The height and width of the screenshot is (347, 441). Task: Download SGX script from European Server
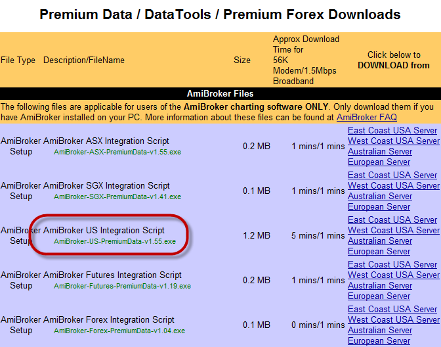click(x=379, y=207)
